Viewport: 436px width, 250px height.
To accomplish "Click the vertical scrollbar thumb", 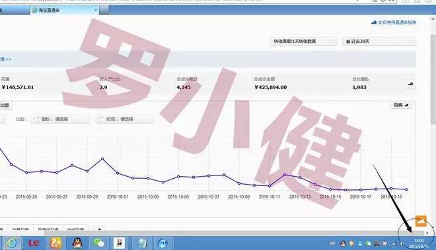I will coord(433,79).
